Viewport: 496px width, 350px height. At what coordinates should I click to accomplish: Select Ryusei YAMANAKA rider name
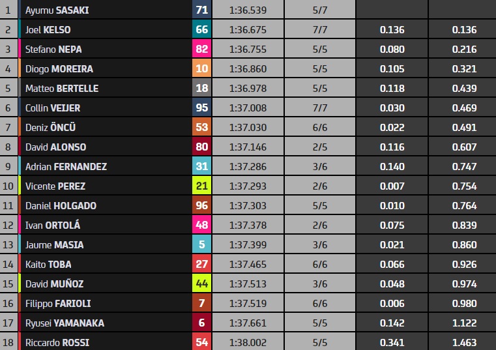click(x=65, y=323)
